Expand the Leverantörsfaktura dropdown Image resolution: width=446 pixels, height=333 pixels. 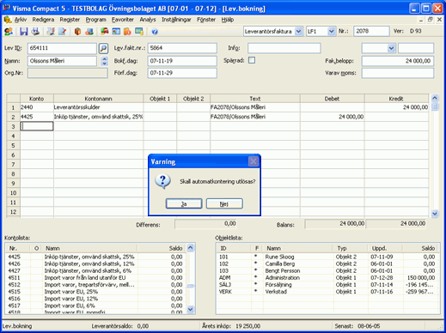(x=298, y=31)
